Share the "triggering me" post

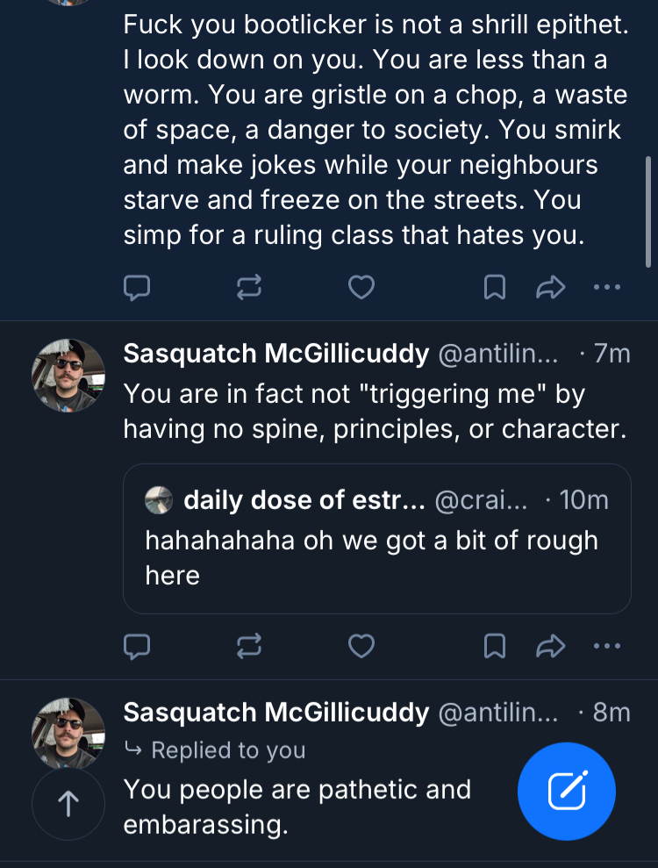tap(550, 647)
